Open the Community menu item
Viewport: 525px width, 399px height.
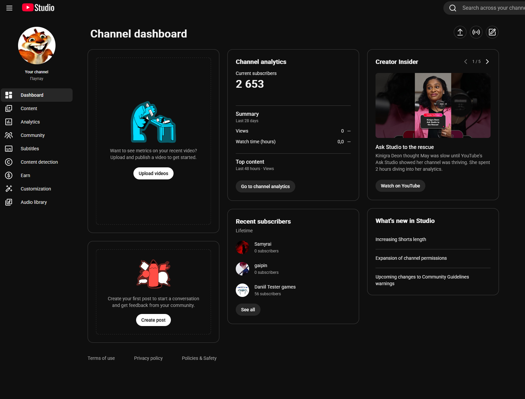[37, 135]
